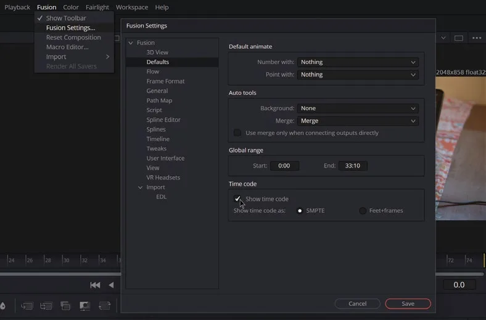
Task: Click the Matte Control circle-gradient icon
Action: coord(84,306)
